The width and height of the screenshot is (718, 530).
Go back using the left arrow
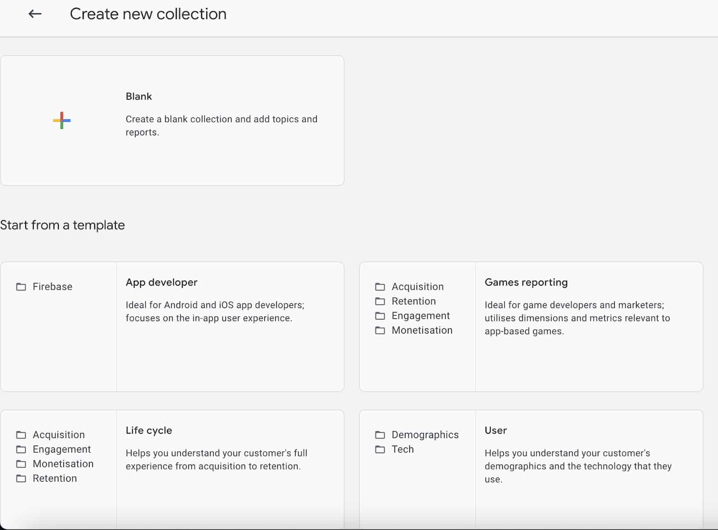coord(35,14)
